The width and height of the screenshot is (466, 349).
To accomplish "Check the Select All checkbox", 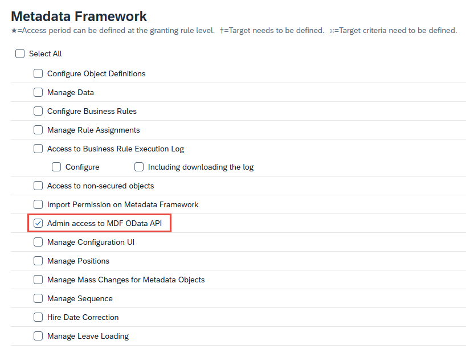I will 20,54.
